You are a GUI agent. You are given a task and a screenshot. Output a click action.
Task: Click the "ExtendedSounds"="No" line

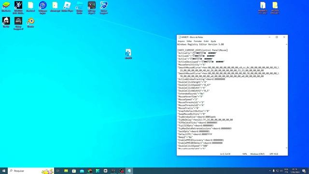tap(191, 93)
